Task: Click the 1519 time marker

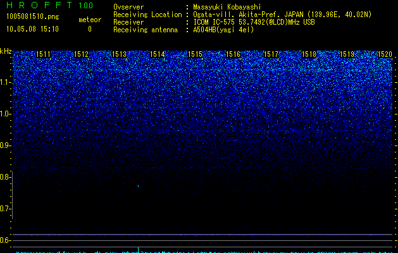Action: point(347,54)
